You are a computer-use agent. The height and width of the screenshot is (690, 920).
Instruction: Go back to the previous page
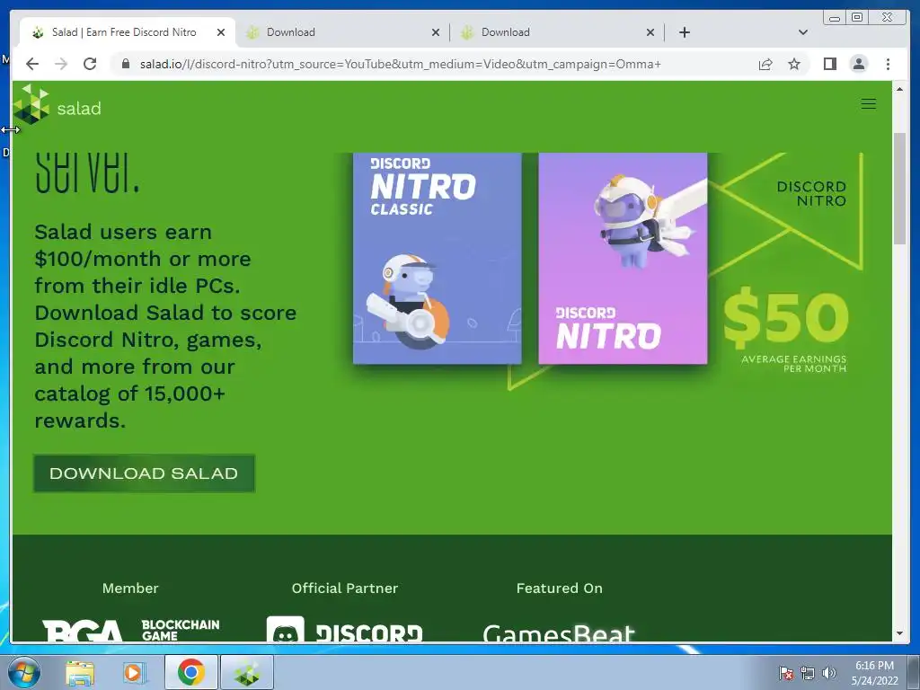pyautogui.click(x=32, y=64)
